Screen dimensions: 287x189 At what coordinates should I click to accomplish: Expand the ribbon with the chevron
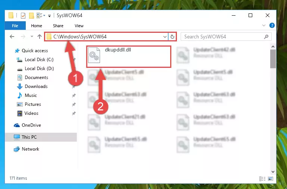(x=264, y=25)
